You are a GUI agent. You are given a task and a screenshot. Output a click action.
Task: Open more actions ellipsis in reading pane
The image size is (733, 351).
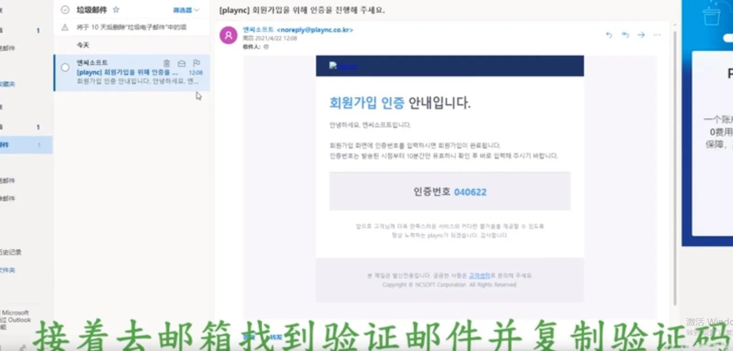[x=657, y=35]
